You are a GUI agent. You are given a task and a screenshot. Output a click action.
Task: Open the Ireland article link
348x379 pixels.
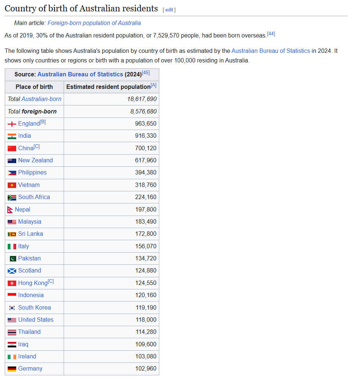click(x=27, y=357)
